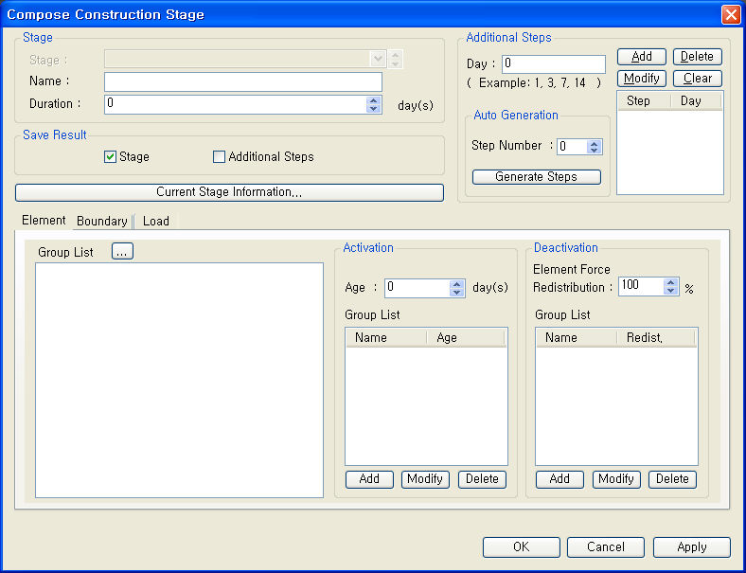Click the Duration input field
746x573 pixels.
235,104
